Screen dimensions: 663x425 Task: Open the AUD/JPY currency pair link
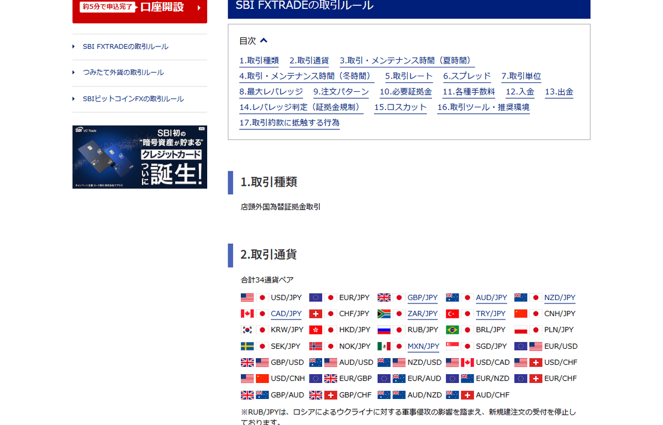click(492, 297)
